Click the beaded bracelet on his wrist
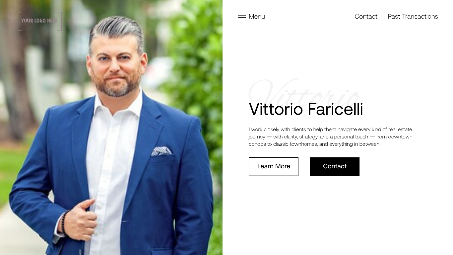 click(x=64, y=222)
